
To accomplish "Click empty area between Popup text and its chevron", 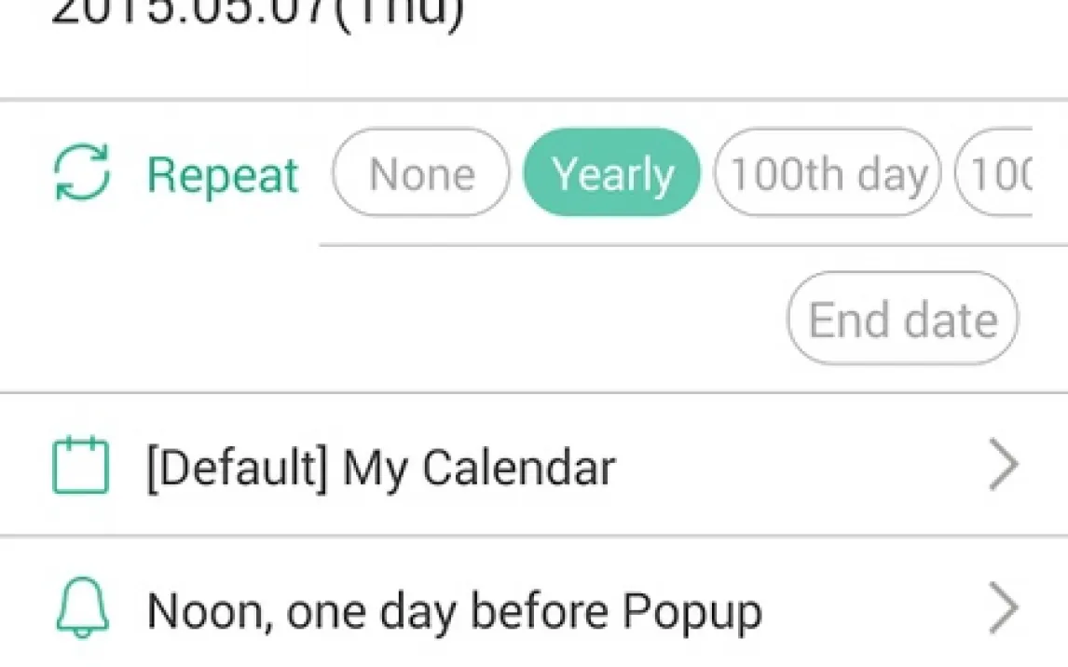I will [876, 612].
